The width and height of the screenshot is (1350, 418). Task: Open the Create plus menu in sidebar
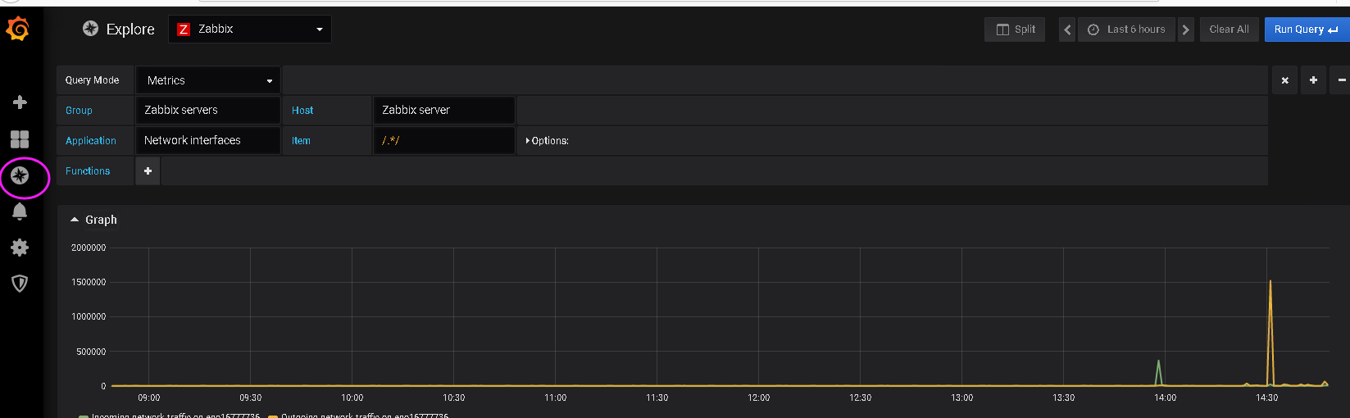click(20, 102)
